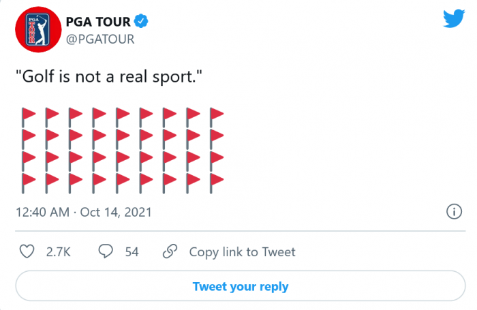Open the Oct 14, 2021 timestamp link
The image size is (477, 310).
(x=115, y=212)
